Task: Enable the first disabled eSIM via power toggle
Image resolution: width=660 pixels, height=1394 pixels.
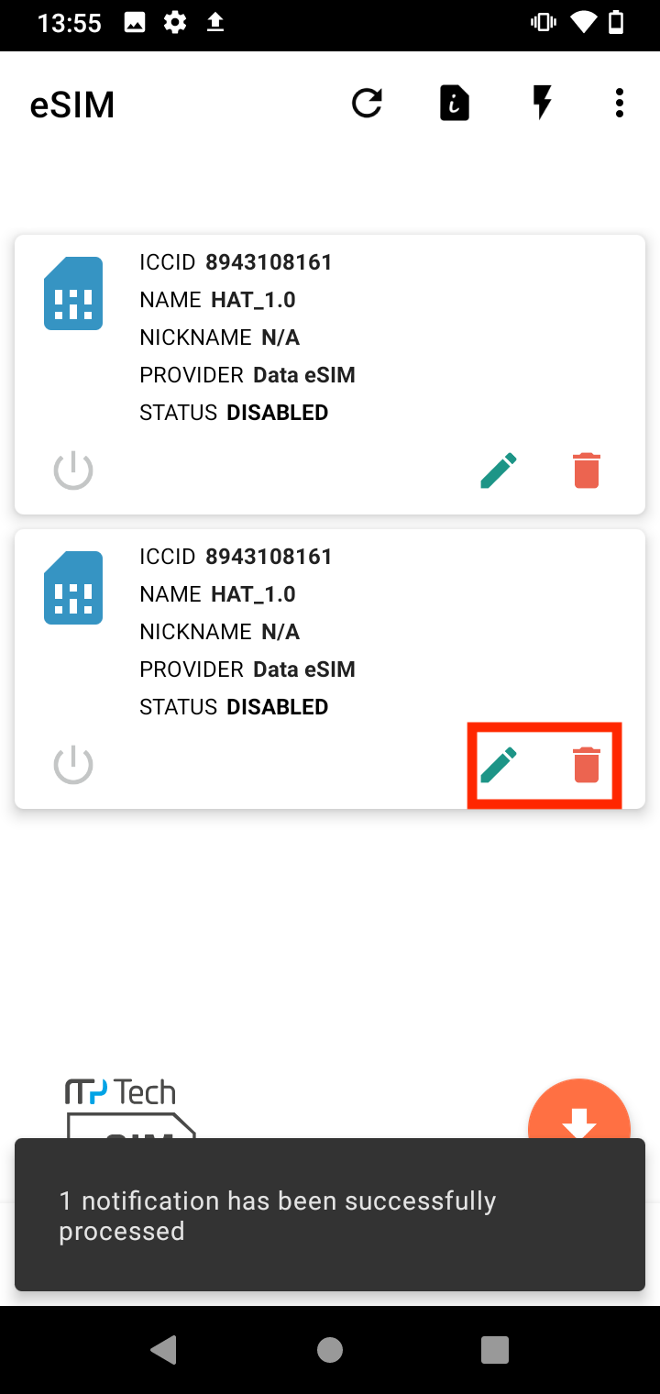Action: coord(72,470)
